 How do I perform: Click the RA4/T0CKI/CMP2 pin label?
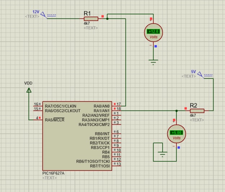94,125
